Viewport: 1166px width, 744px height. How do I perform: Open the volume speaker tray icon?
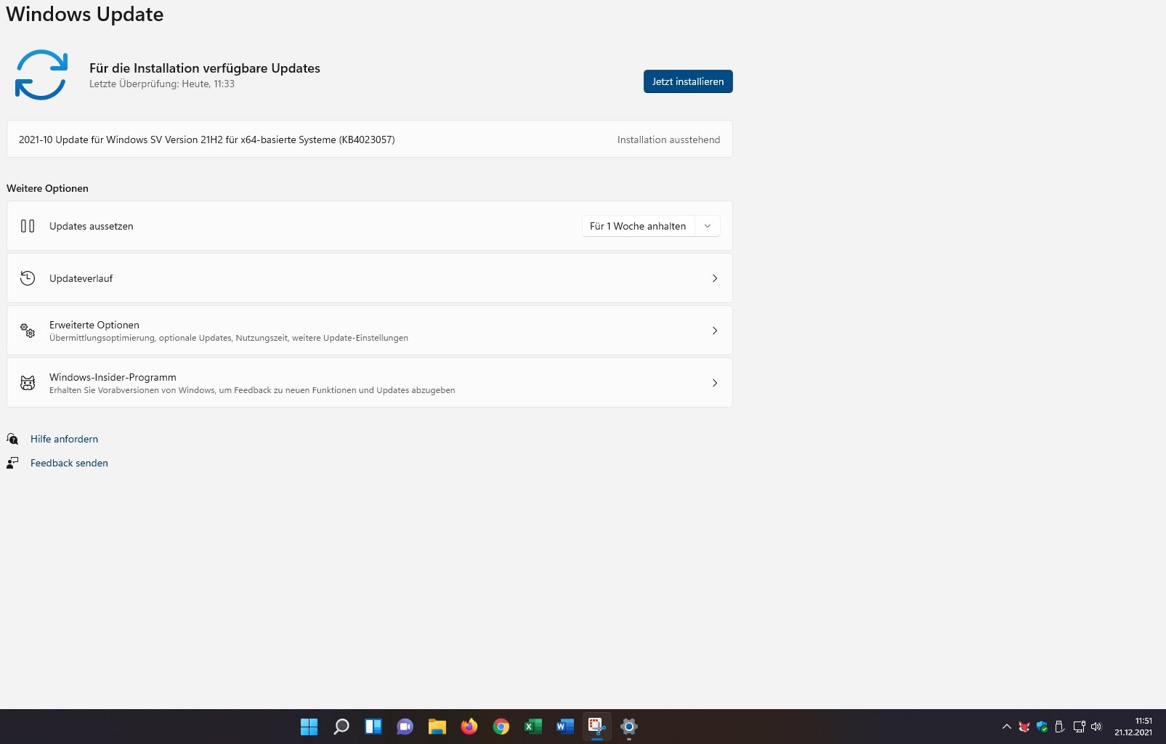1096,727
